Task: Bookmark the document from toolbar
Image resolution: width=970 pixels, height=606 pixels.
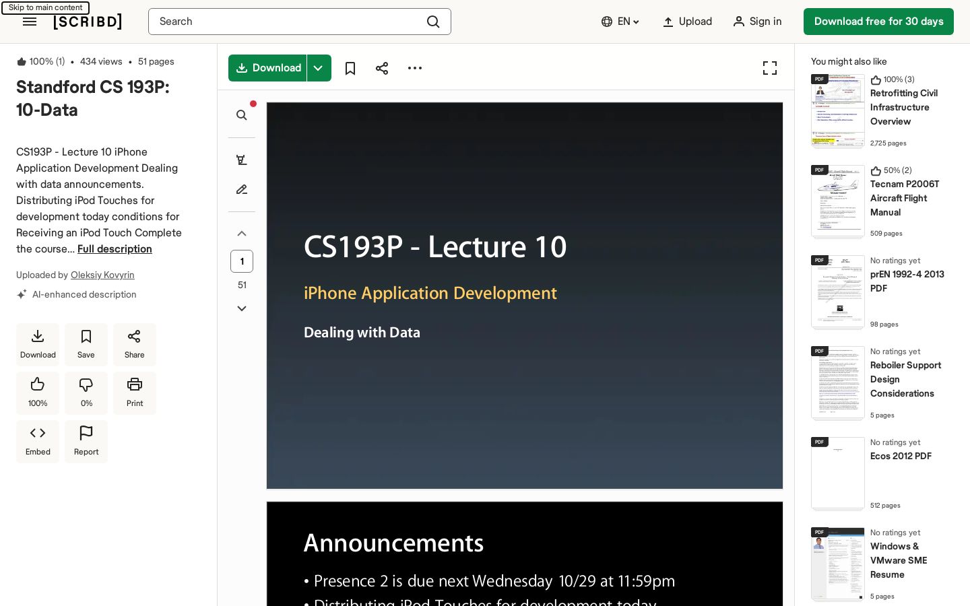Action: pos(350,68)
